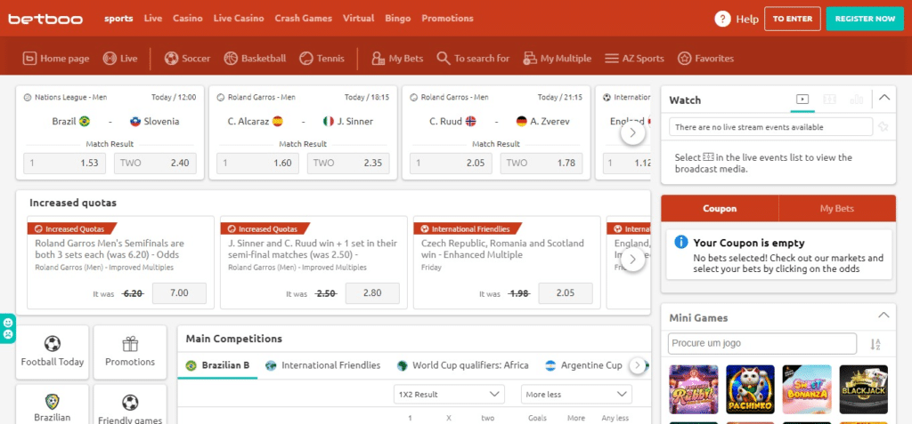Click the TO ENTER login button

tap(792, 19)
